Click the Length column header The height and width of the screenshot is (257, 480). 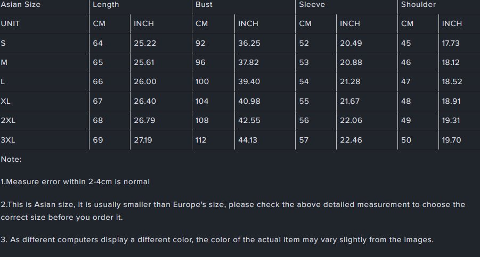click(x=105, y=5)
